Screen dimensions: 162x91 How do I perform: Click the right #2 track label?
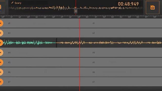[94, 33]
